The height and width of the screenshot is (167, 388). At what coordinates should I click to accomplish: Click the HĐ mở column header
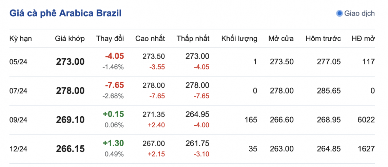click(363, 38)
